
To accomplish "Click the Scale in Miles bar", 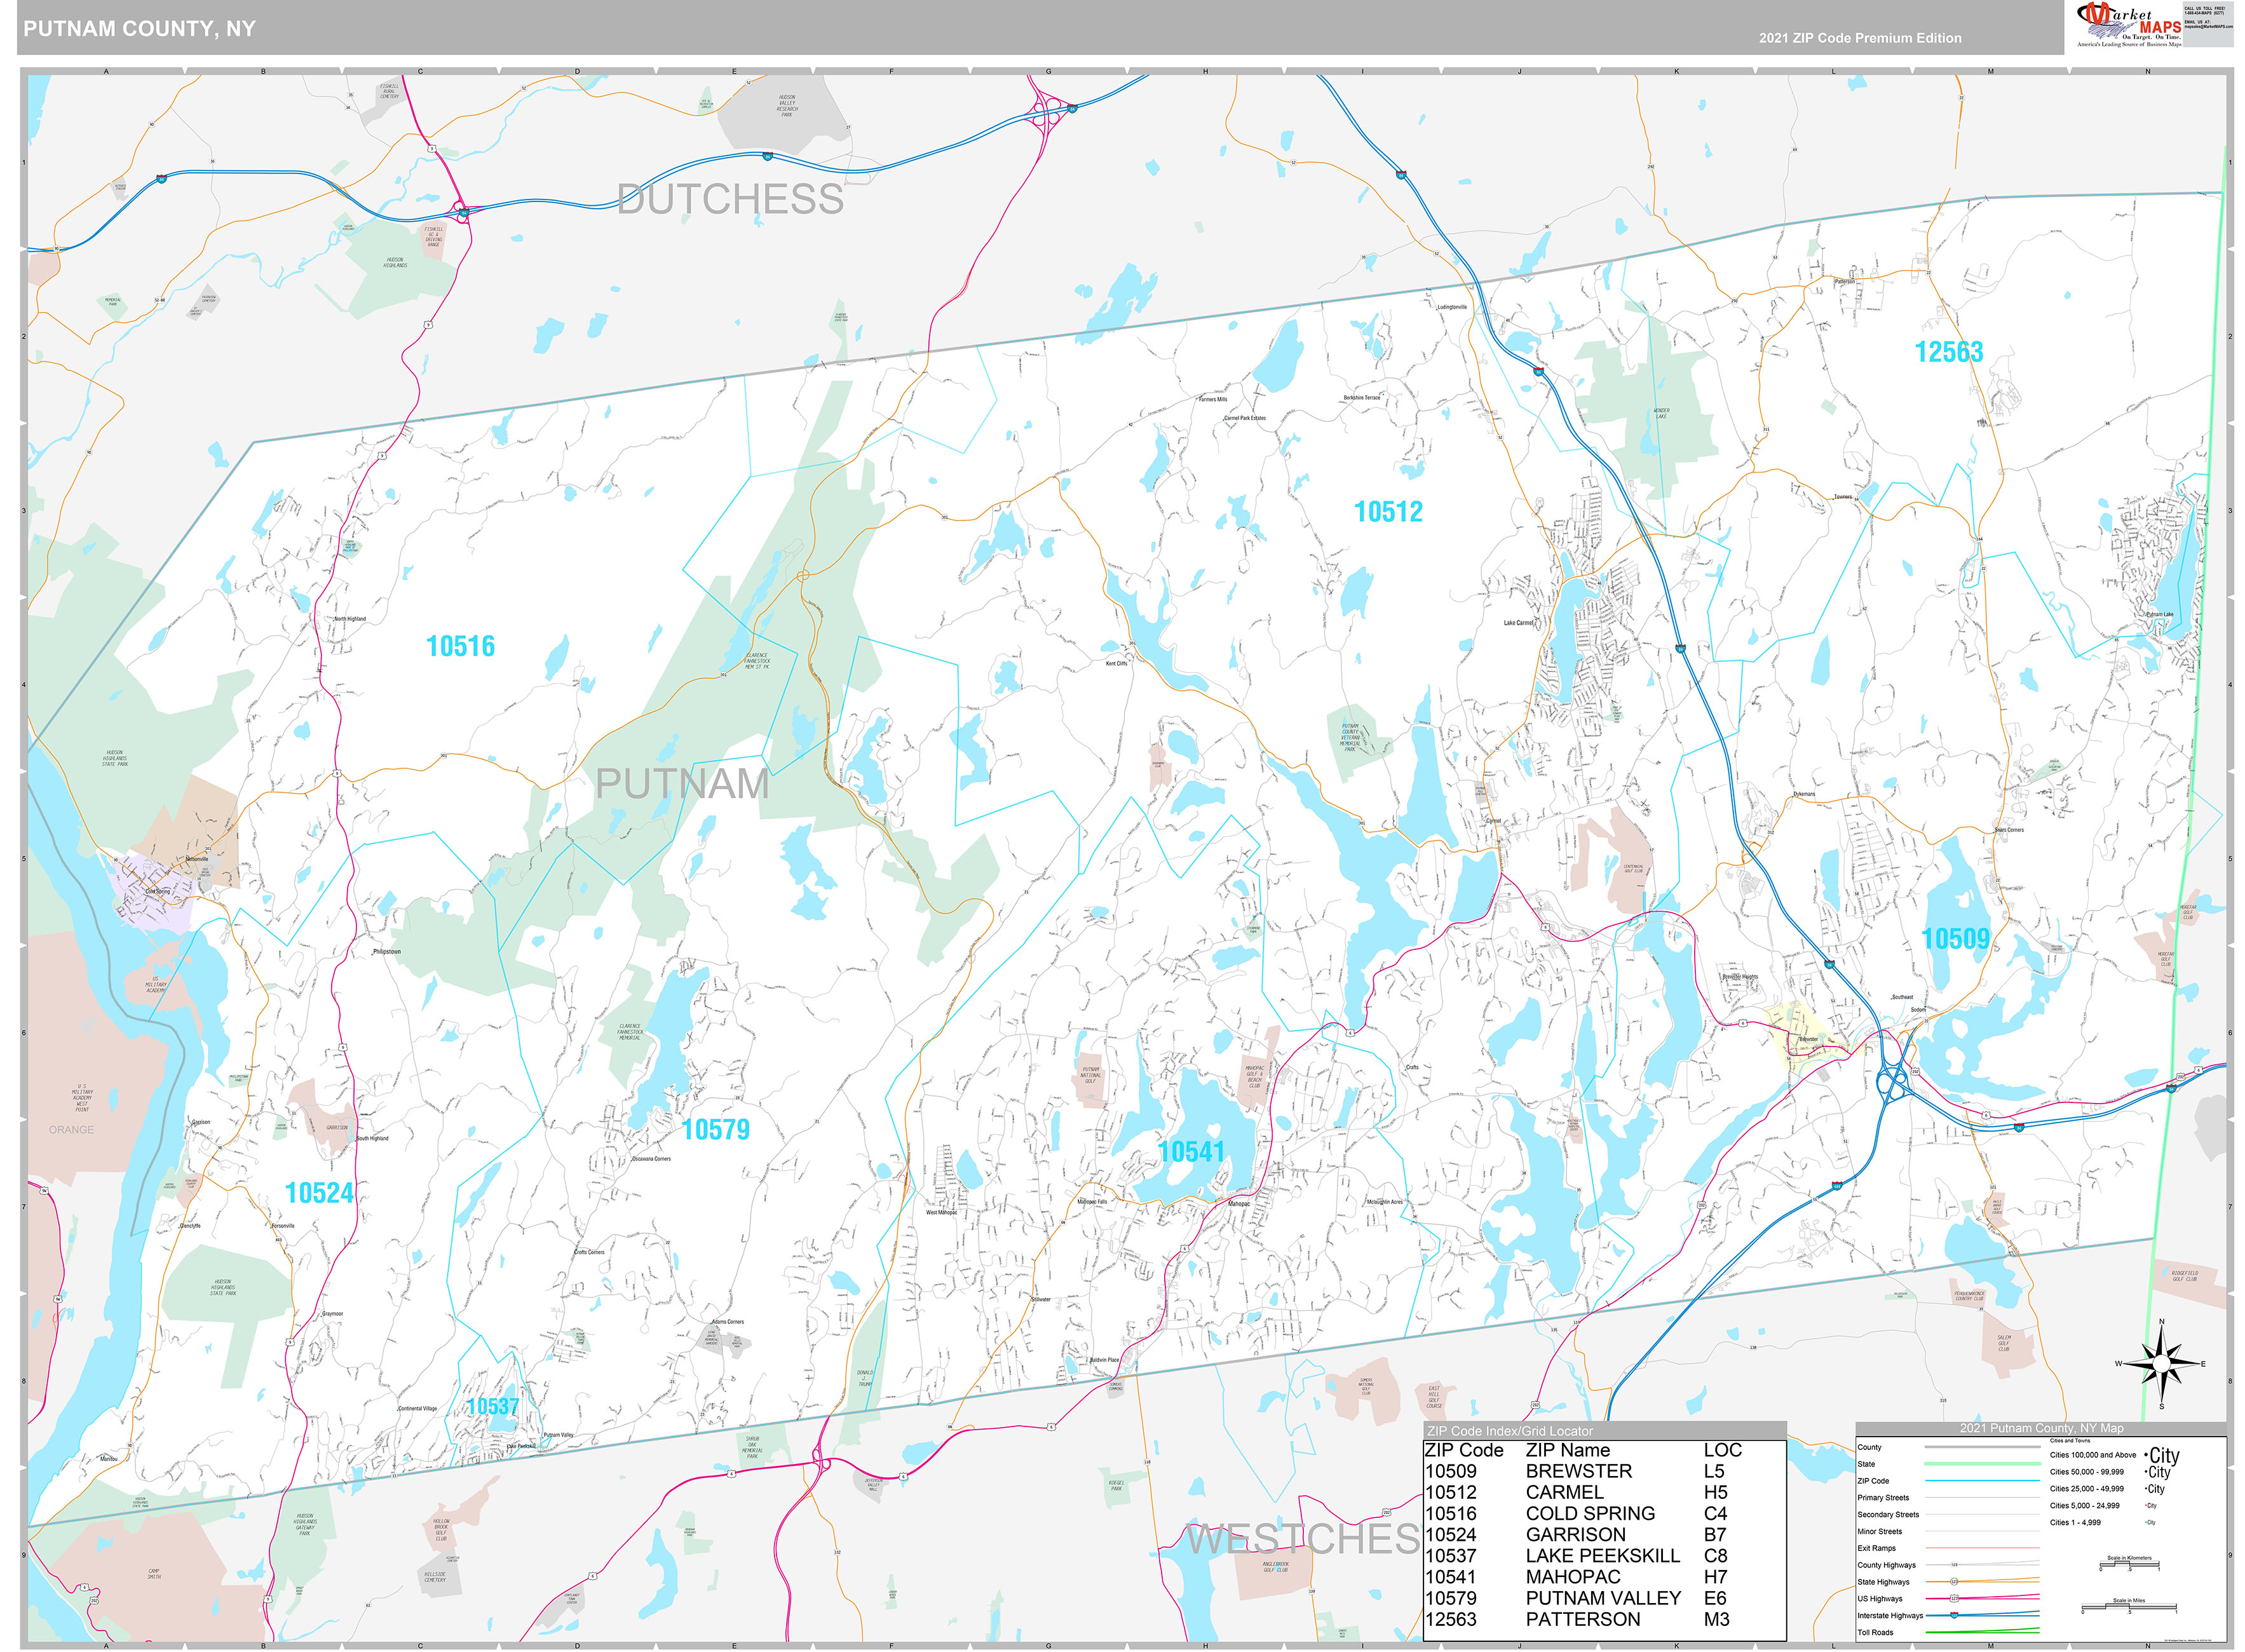I will 2129,1608.
